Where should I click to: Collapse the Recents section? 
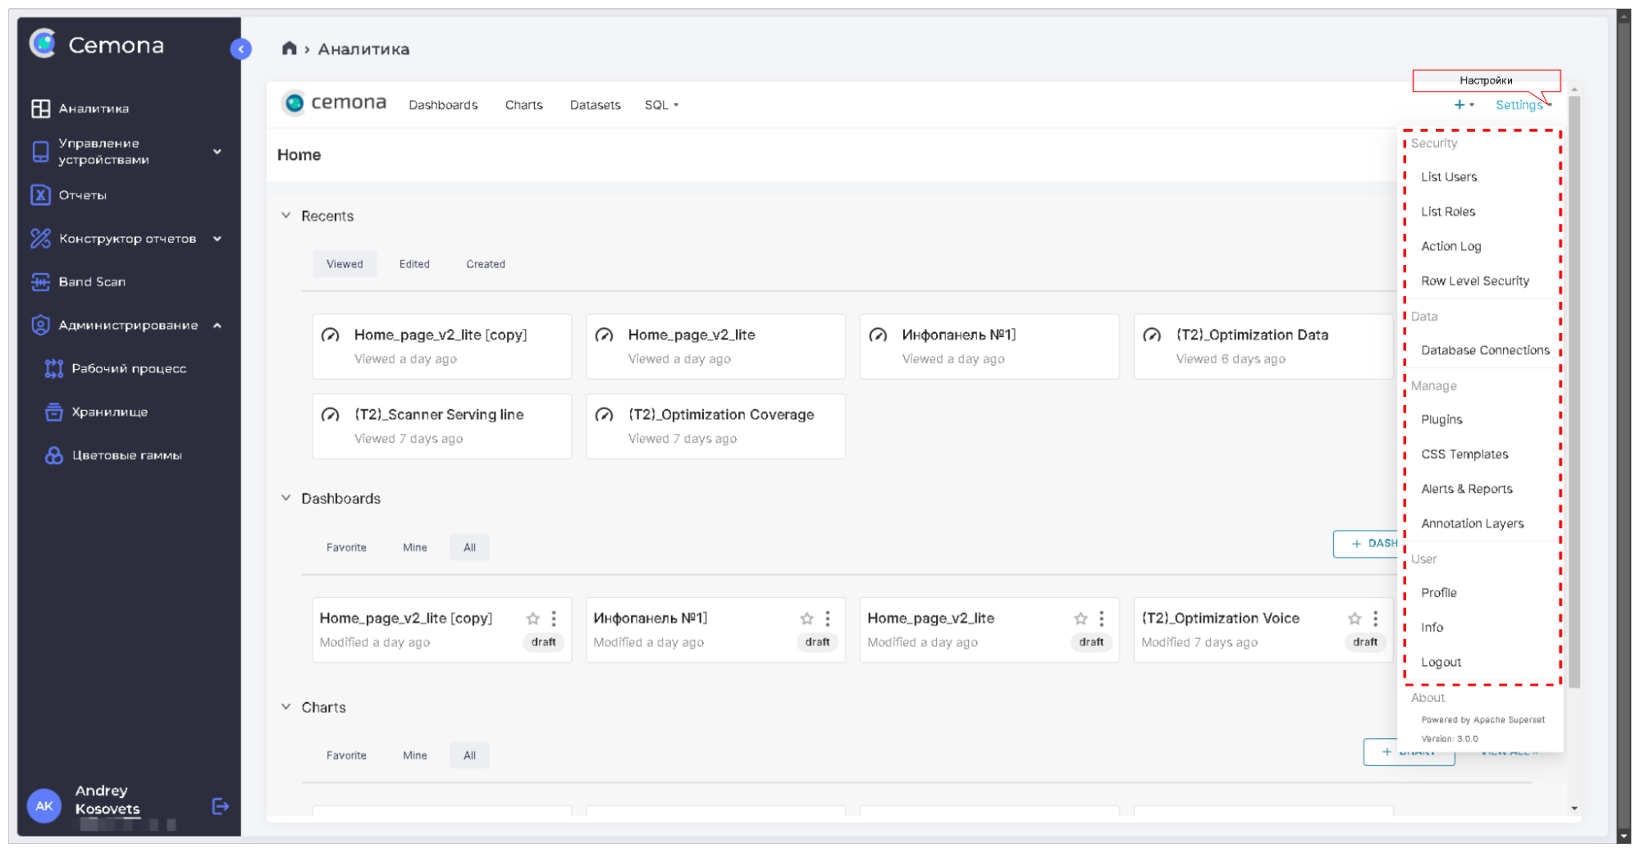tap(286, 216)
